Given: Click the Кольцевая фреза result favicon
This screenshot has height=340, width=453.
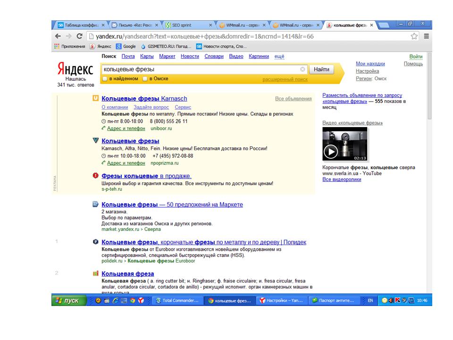Looking at the screenshot, I should tap(95, 273).
